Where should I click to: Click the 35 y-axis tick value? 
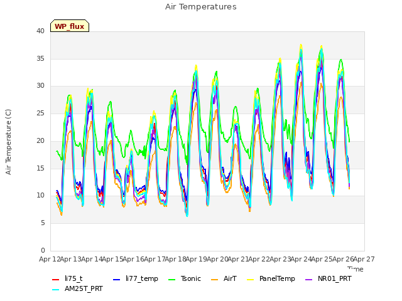pos(40,58)
